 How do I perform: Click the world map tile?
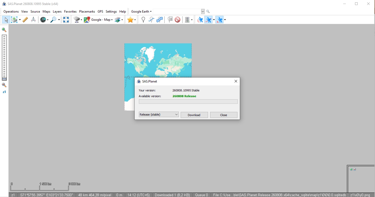[x=158, y=60]
